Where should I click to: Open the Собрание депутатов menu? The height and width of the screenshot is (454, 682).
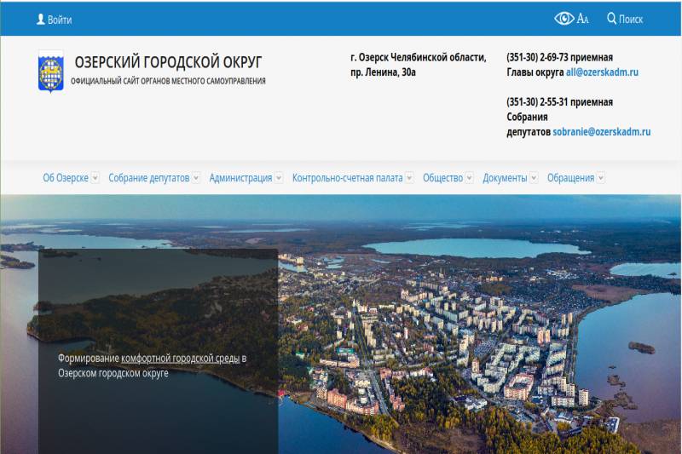tap(148, 178)
